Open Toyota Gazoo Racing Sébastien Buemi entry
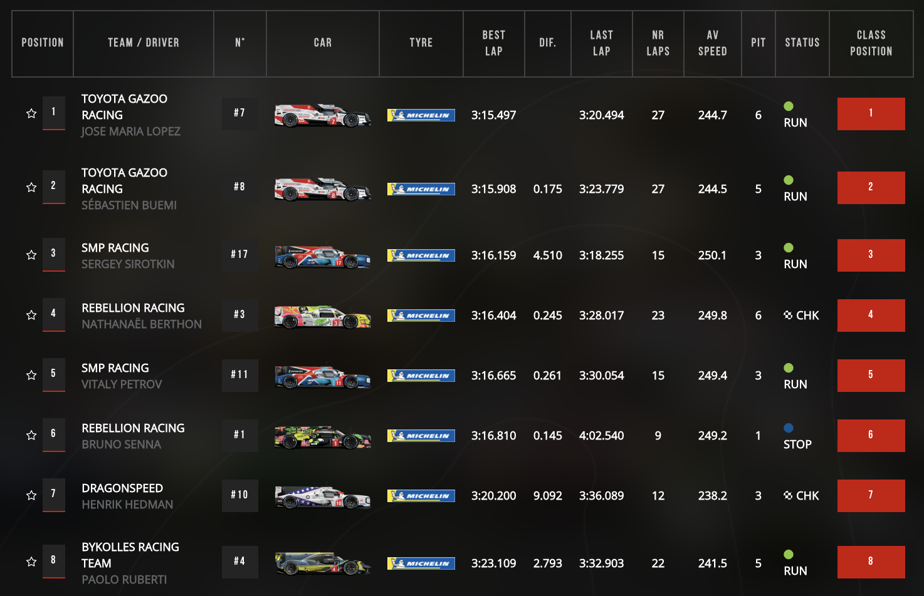The height and width of the screenshot is (596, 924). point(129,189)
